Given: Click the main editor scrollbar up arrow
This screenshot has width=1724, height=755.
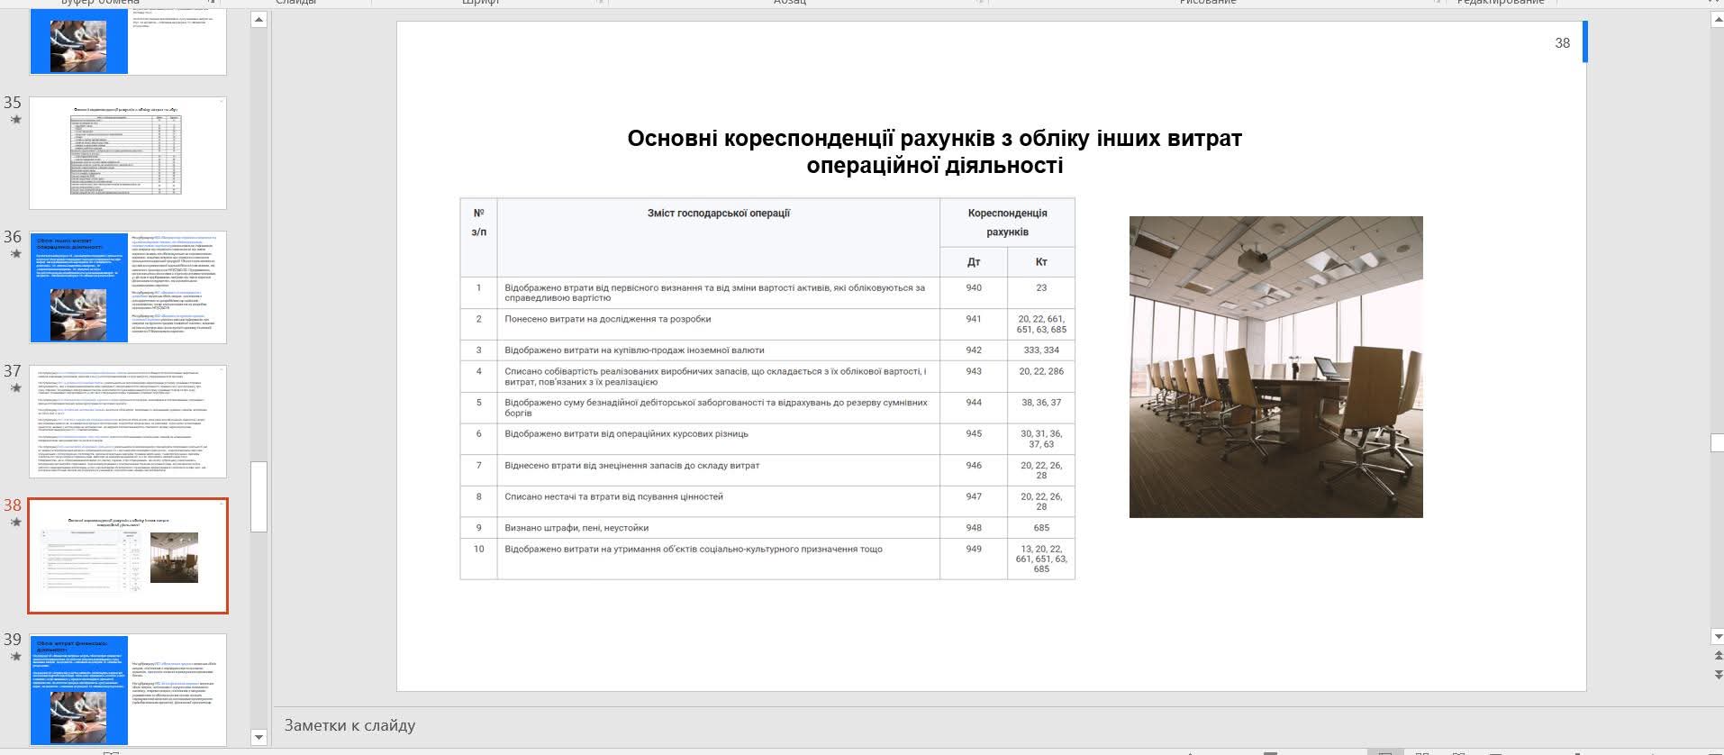Looking at the screenshot, I should (x=1717, y=20).
